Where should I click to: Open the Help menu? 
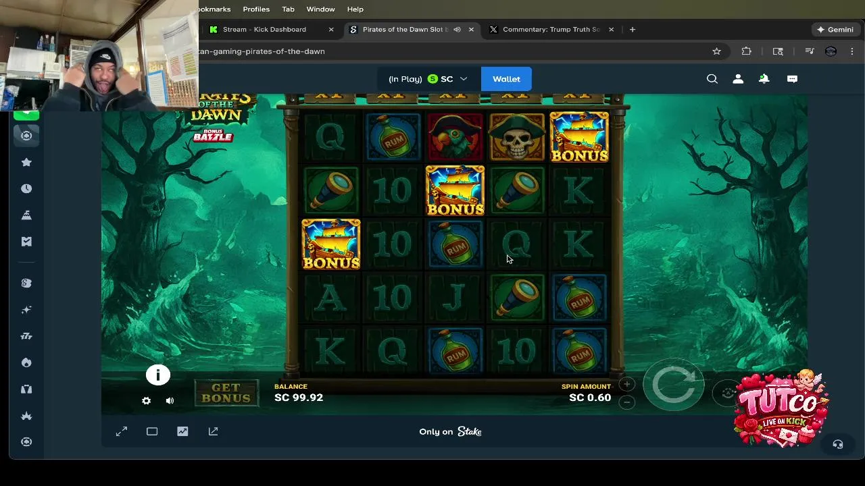355,9
